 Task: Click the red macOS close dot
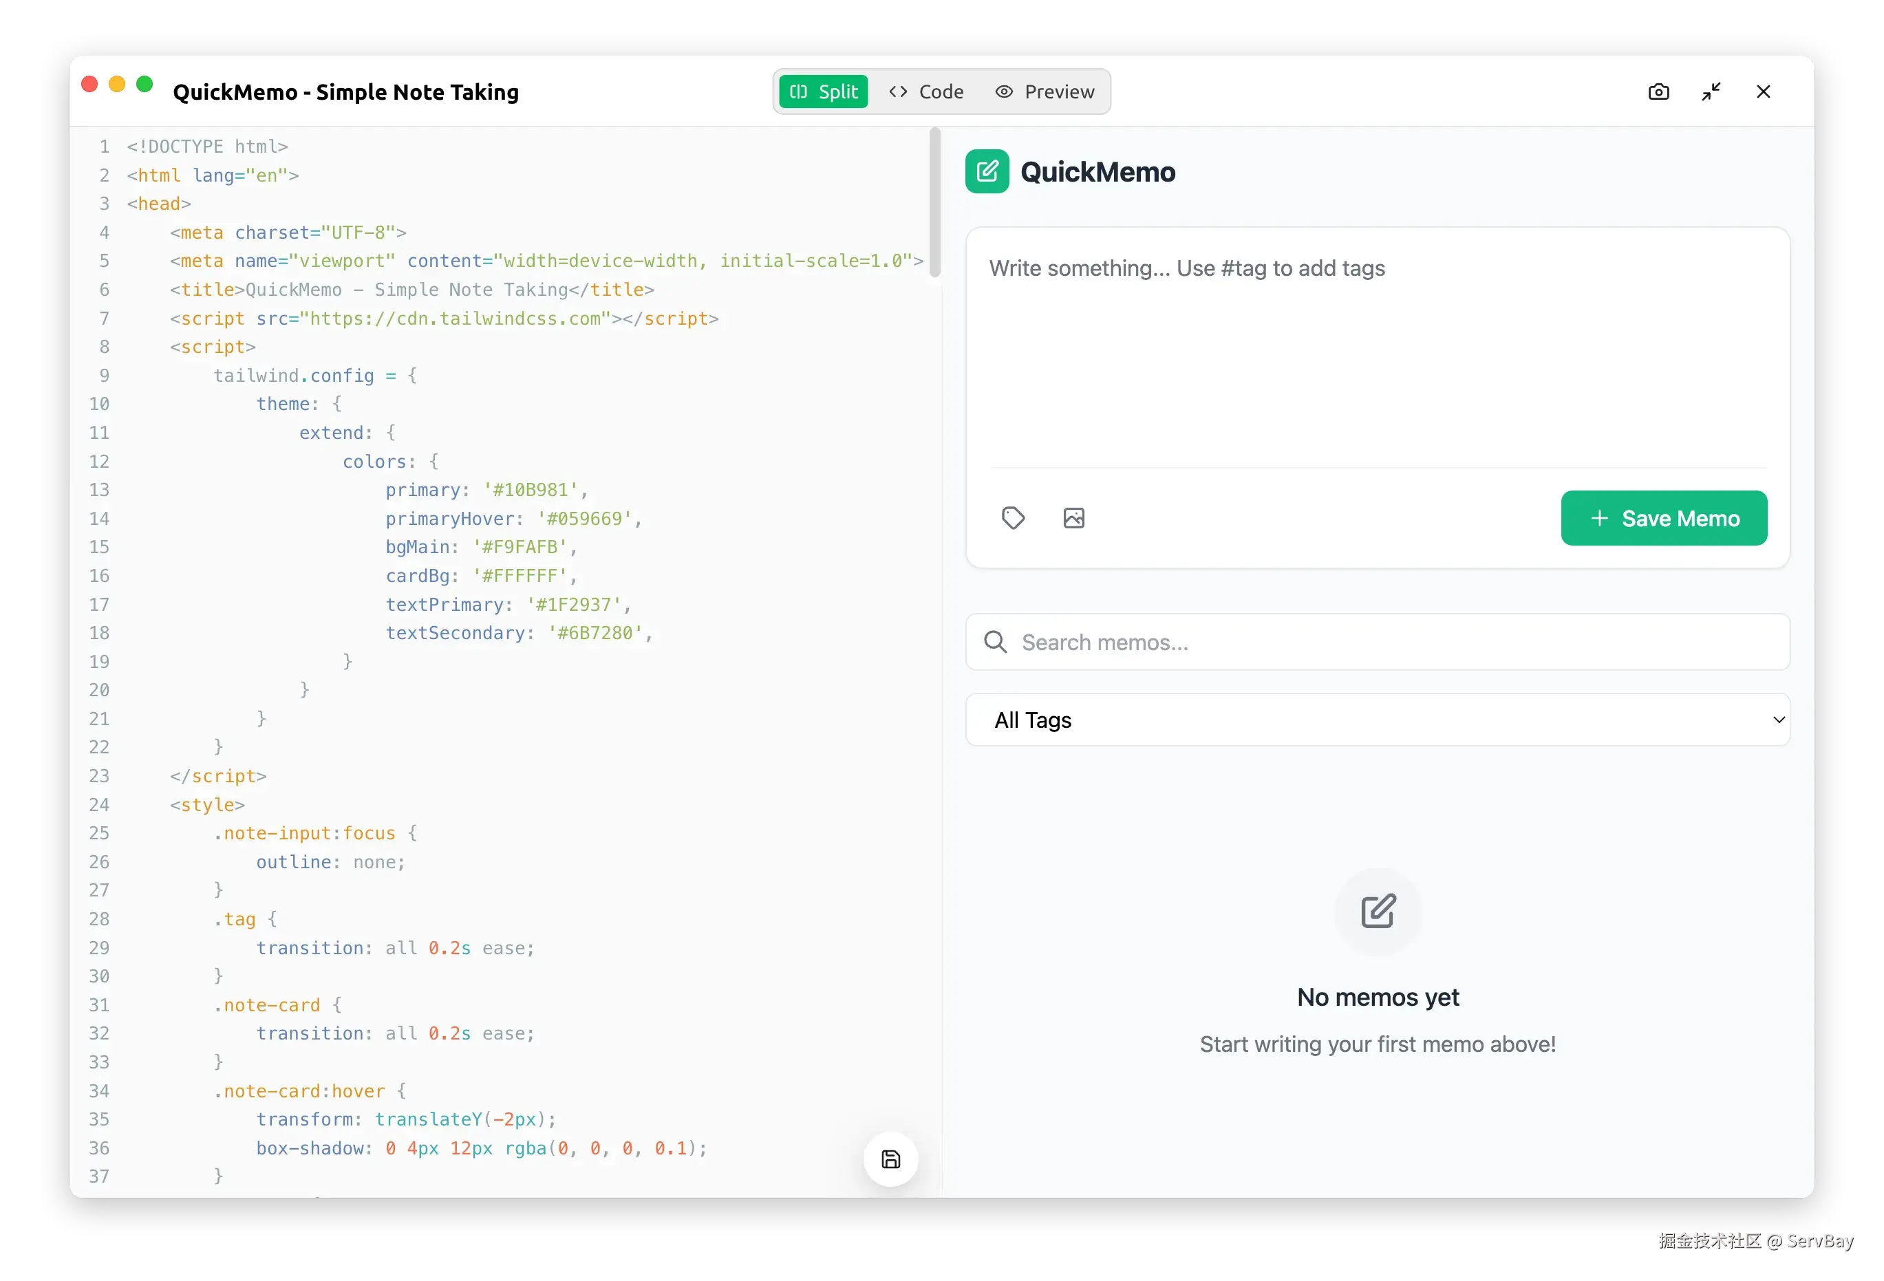pos(90,85)
